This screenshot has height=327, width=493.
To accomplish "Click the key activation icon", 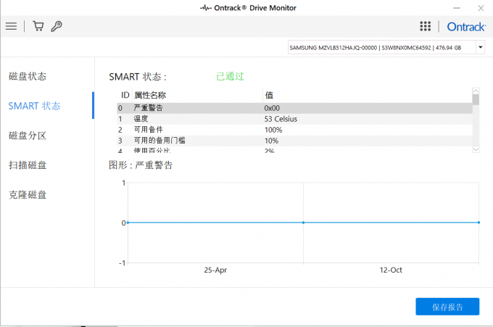I will pos(57,26).
